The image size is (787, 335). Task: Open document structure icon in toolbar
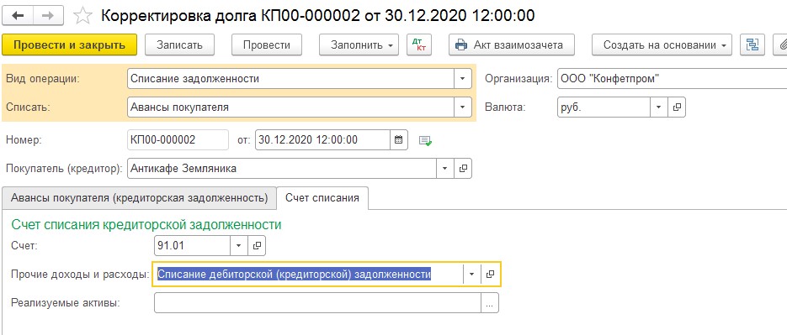point(752,45)
